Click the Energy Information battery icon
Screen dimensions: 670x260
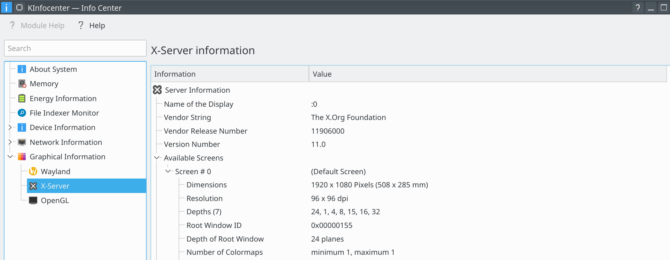[22, 99]
